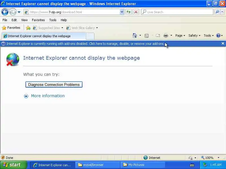Click the status bar shield icon
226x169 pixels.
tap(3, 158)
